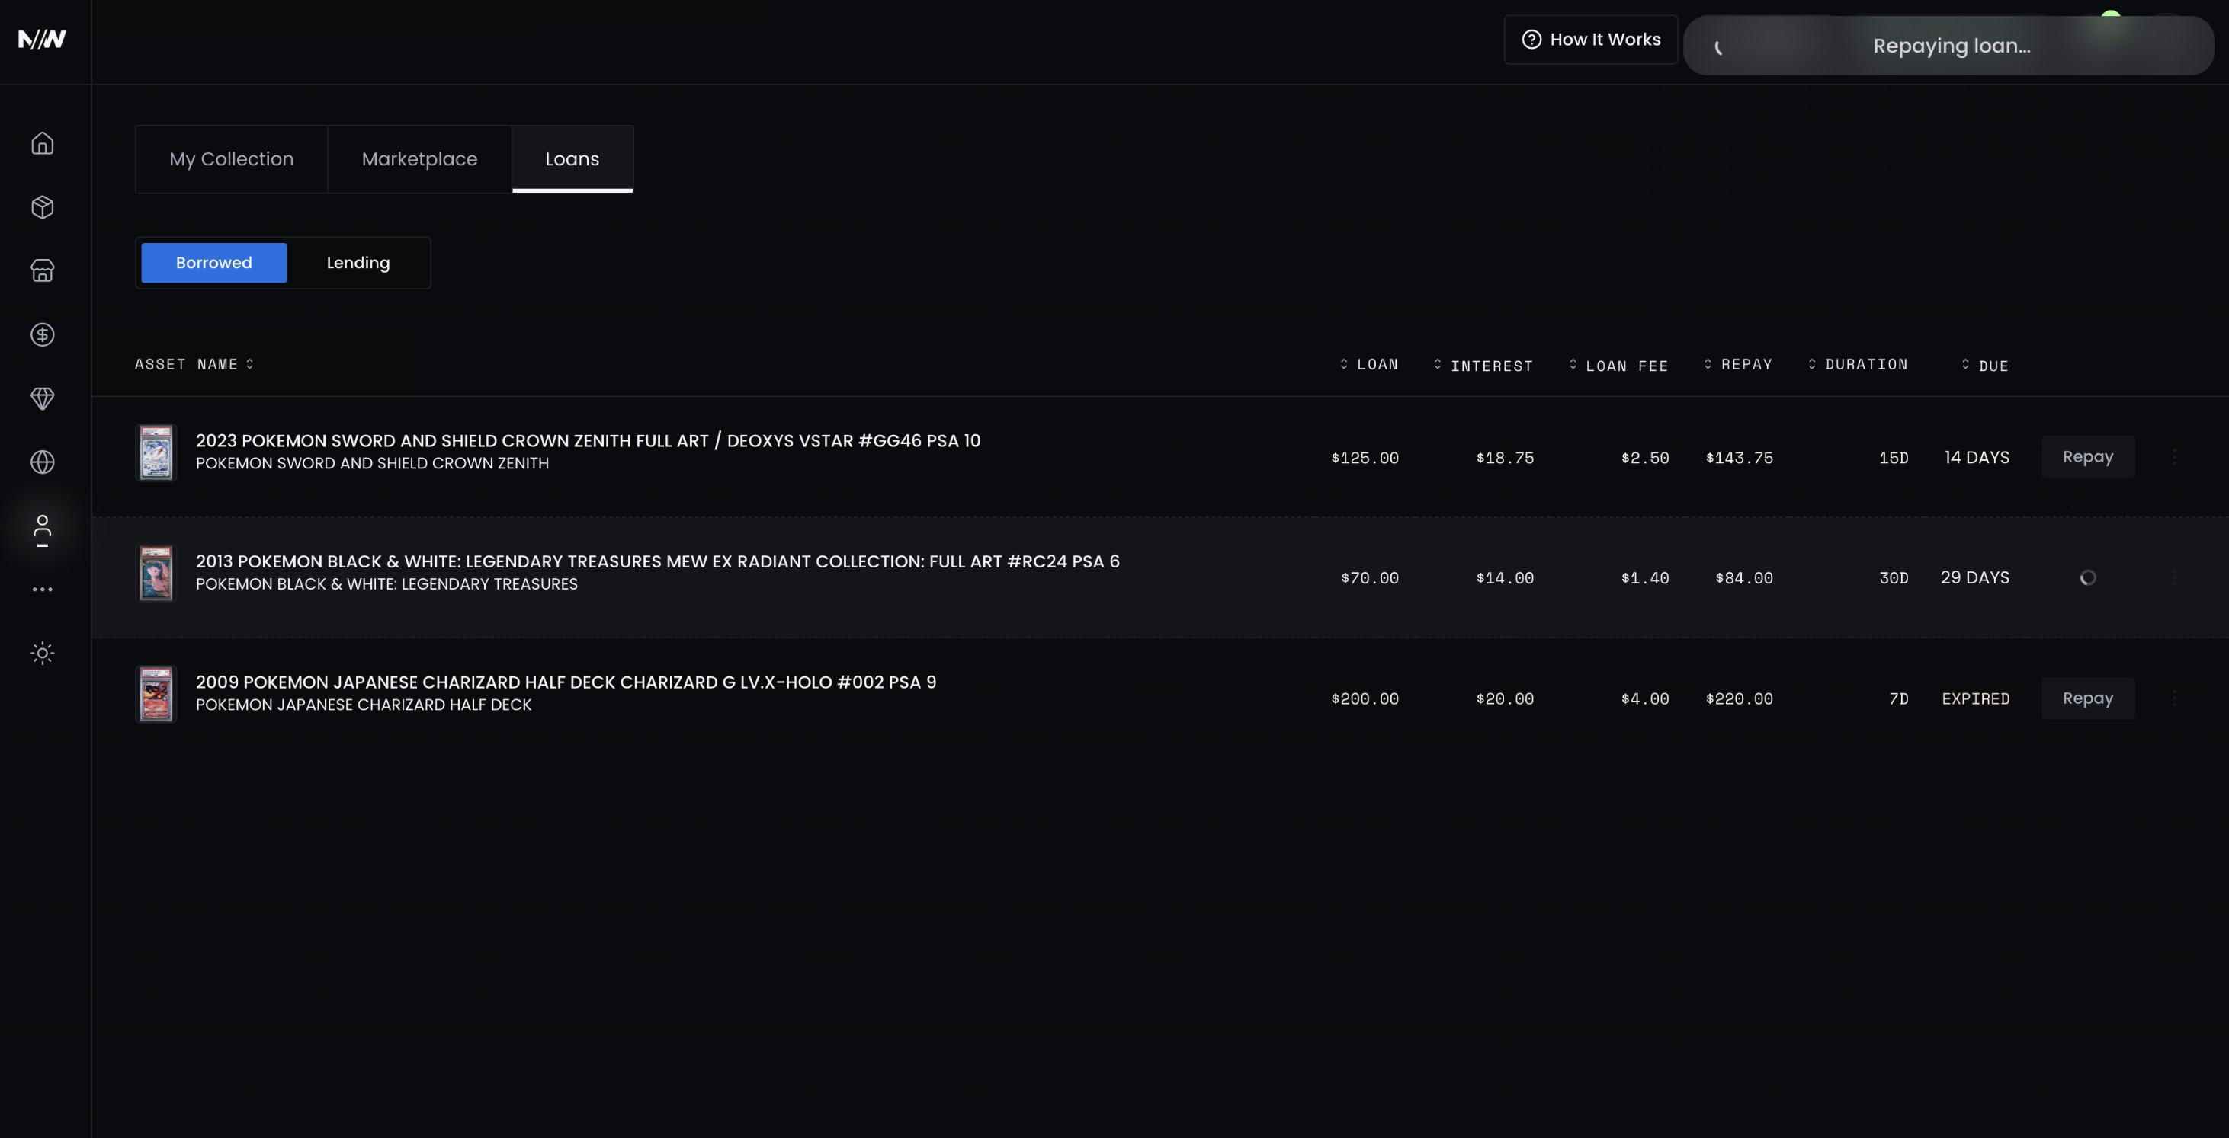Open the three-dot more menu in sidebar
Viewport: 2229px width, 1138px height.
43,589
